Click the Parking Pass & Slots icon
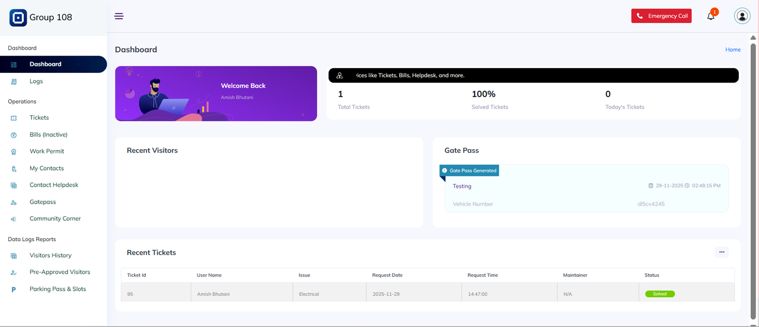Viewport: 759px width, 327px height. 14,290
